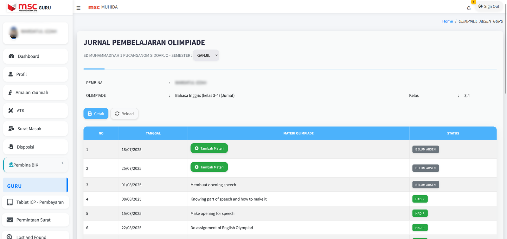Click the refresh icon on Reload
Screen dimensions: 507x239
click(117, 113)
